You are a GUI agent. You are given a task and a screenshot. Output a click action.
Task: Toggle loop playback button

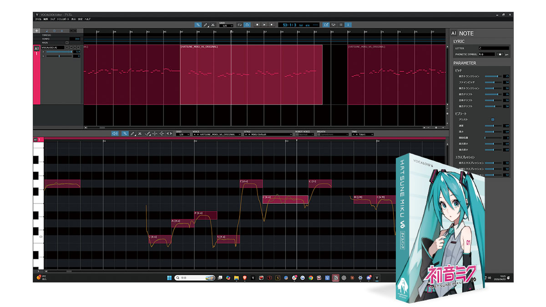(239, 25)
